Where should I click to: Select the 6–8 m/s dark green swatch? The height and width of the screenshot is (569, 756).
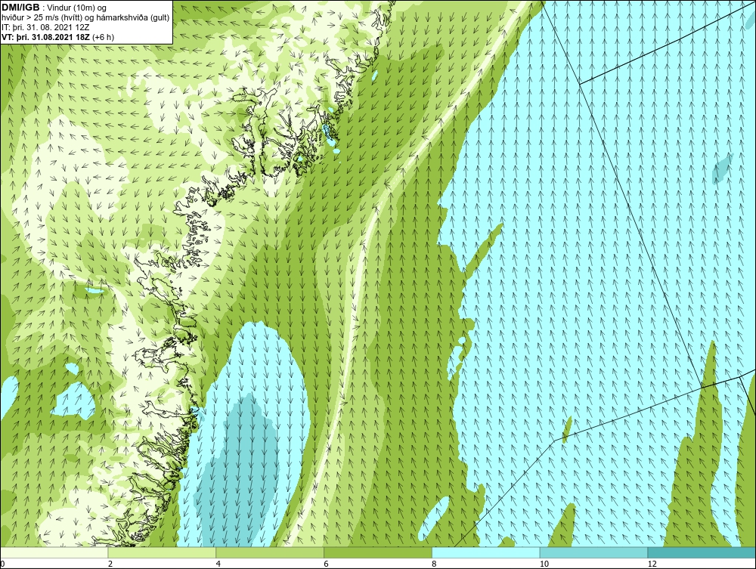pos(378,552)
